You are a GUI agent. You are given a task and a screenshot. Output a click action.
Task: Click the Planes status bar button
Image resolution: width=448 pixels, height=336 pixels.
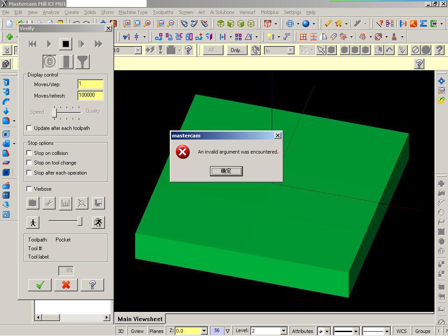pyautogui.click(x=156, y=331)
